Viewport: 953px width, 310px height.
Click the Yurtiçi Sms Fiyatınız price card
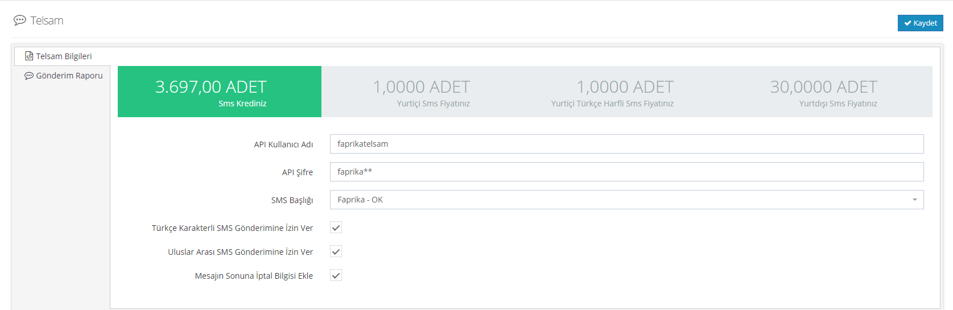click(x=423, y=92)
